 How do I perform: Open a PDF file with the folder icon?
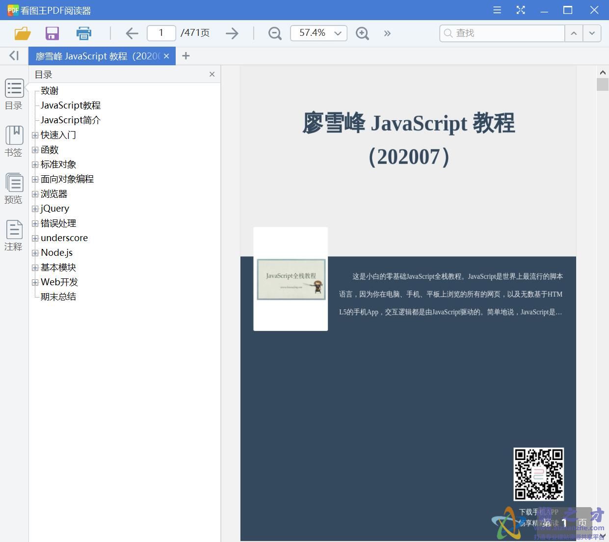click(x=23, y=33)
